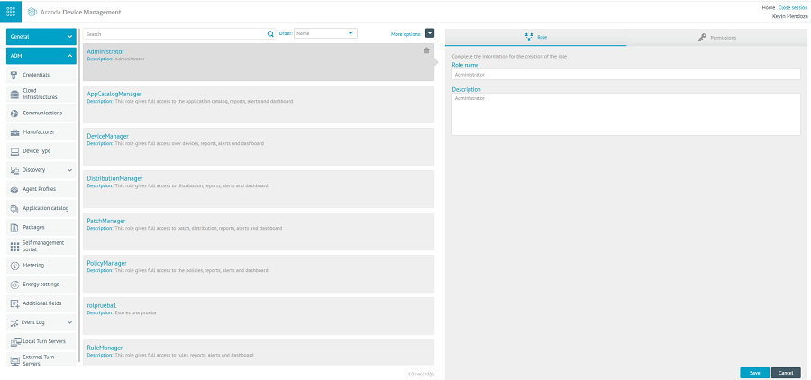Open Additional fields menu item
Screen dimensions: 811x380
pyautogui.click(x=41, y=303)
